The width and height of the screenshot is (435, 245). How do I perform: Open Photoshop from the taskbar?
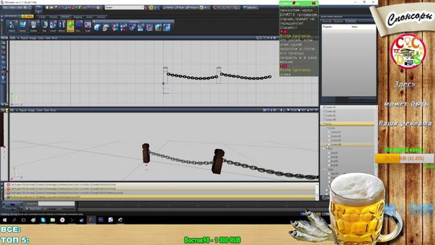pyautogui.click(x=101, y=220)
